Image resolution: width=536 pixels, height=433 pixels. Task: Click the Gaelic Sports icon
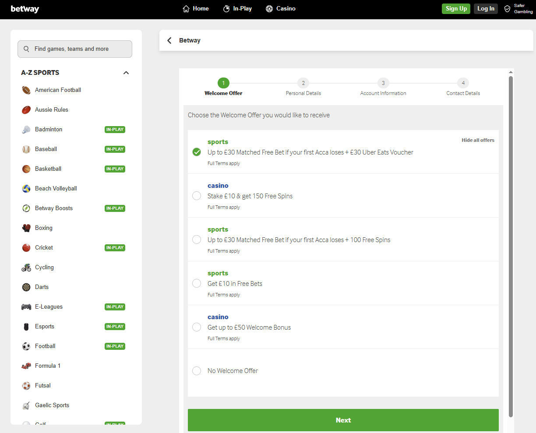pos(26,405)
